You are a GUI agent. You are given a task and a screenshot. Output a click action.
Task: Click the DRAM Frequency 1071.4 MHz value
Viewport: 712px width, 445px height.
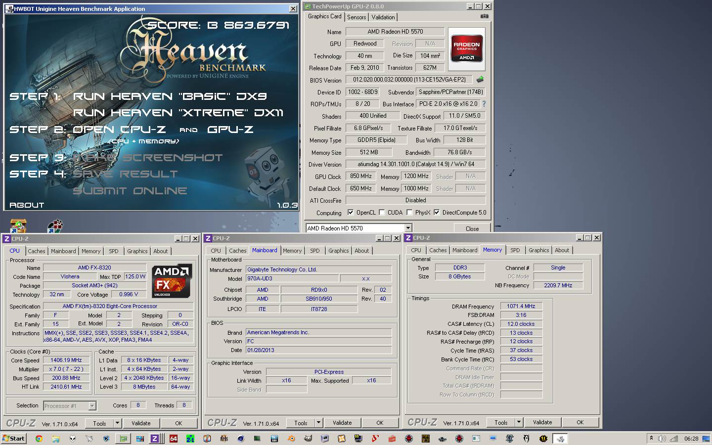click(x=521, y=306)
